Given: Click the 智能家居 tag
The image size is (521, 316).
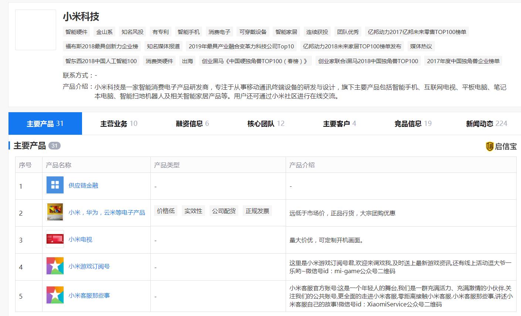Looking at the screenshot, I should [286, 32].
